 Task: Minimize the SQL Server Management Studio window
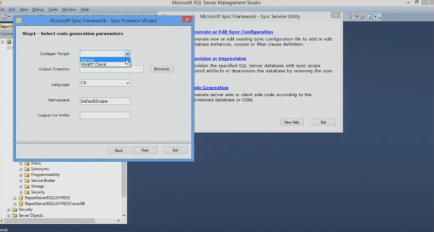pyautogui.click(x=409, y=3)
